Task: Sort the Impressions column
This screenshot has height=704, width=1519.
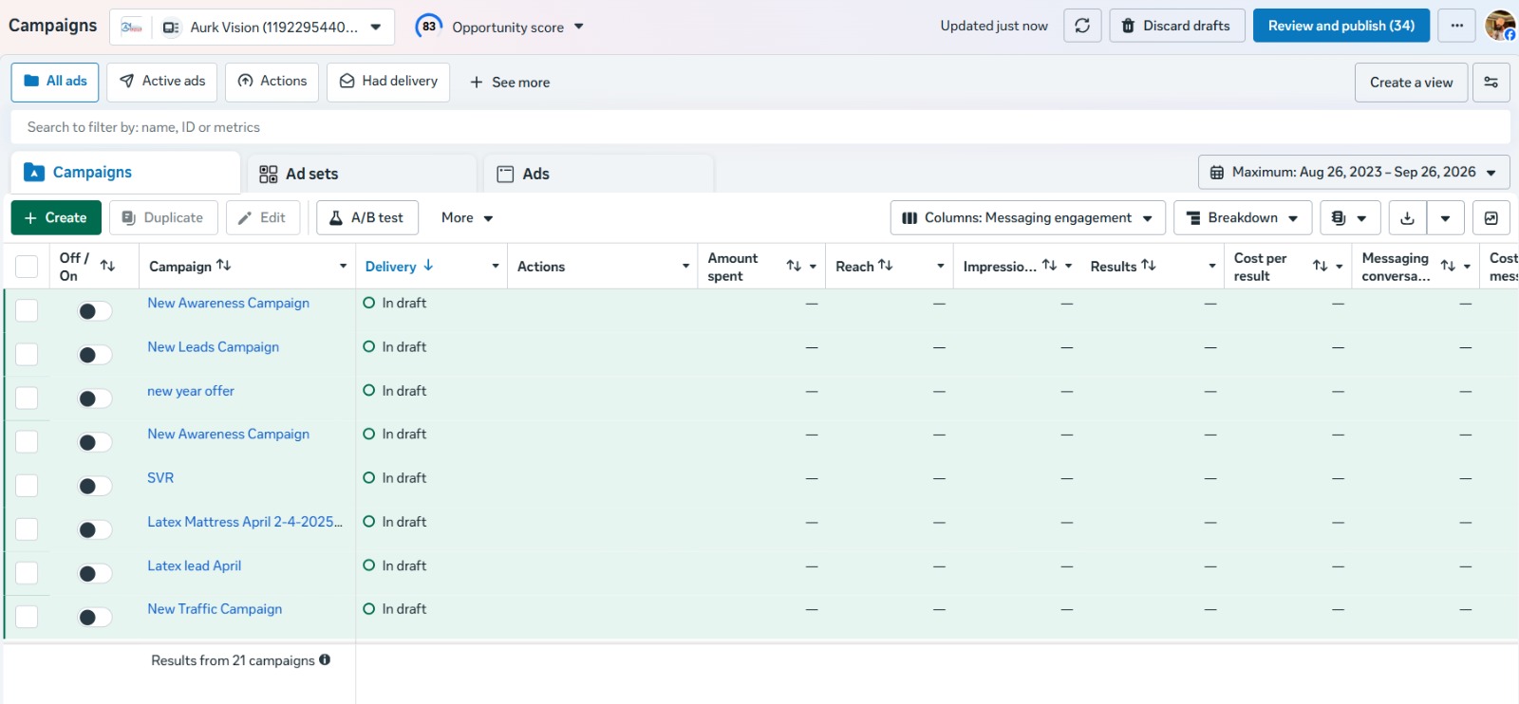Action: point(1049,266)
